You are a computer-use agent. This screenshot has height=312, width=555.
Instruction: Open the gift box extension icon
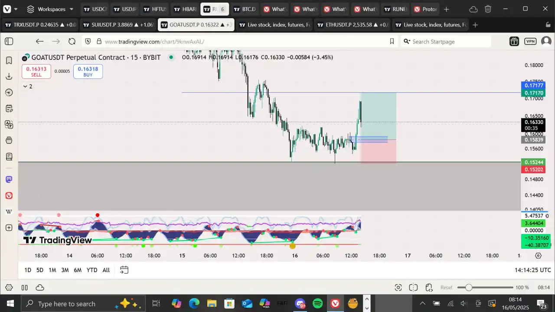[514, 42]
